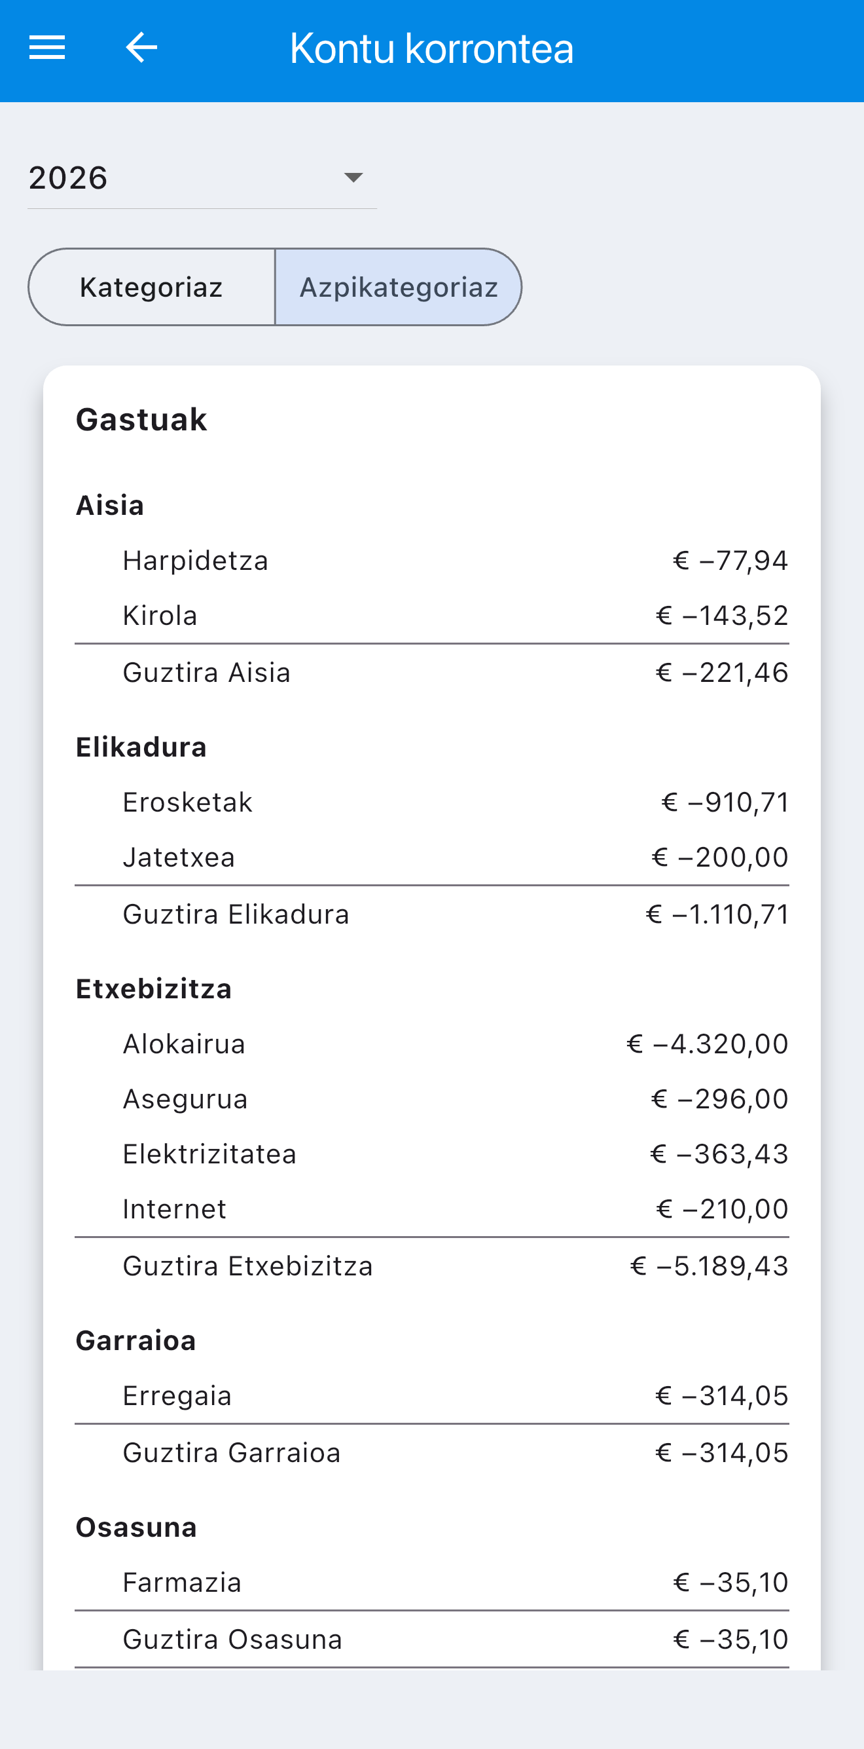Viewport: 864px width, 1749px height.
Task: Open Alokairua rent expenses
Action: tap(432, 1044)
